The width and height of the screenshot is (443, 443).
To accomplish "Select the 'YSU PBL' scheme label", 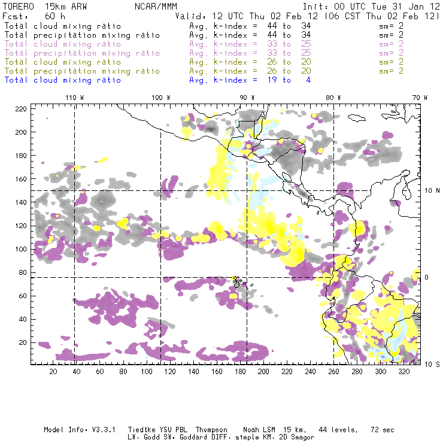I will click(x=173, y=430).
